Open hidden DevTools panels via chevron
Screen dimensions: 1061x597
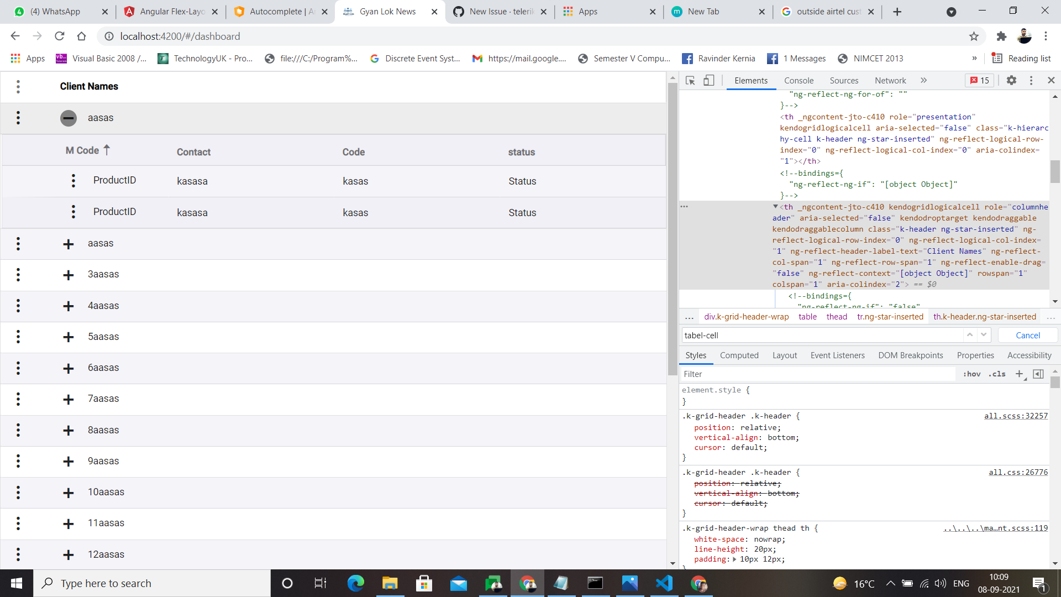[x=923, y=80]
